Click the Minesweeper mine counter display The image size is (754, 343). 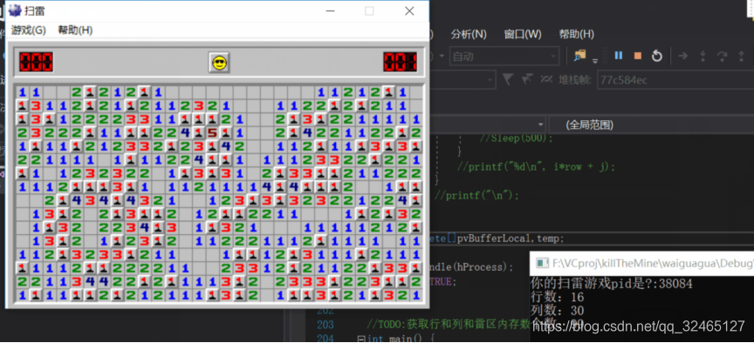click(x=36, y=62)
